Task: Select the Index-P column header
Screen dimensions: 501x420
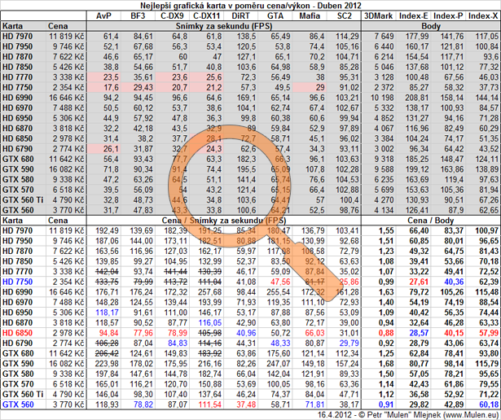Action: tap(448, 16)
